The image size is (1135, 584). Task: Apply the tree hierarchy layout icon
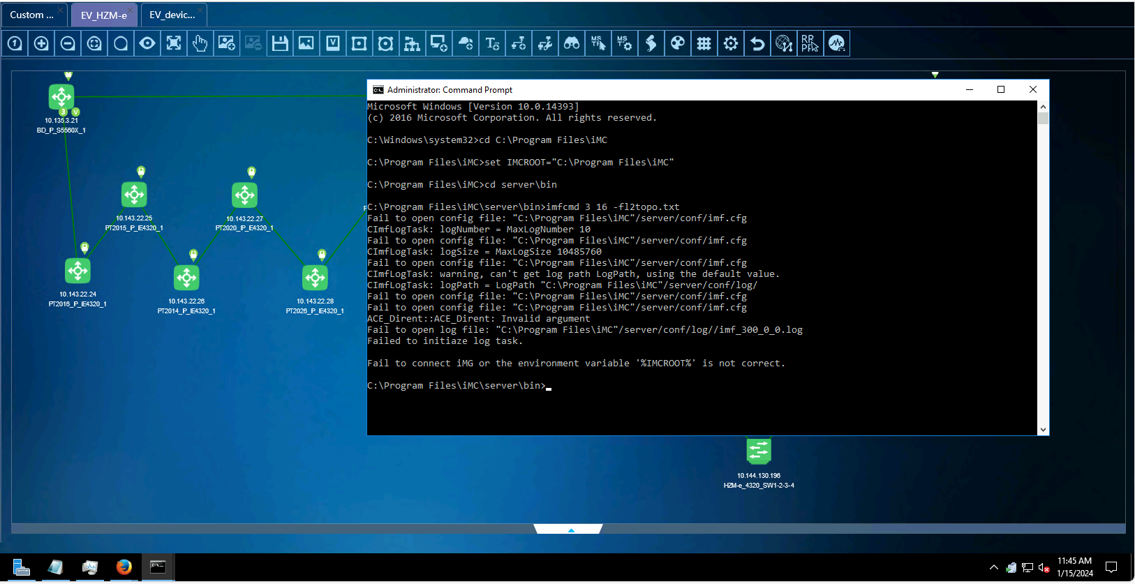(x=413, y=43)
